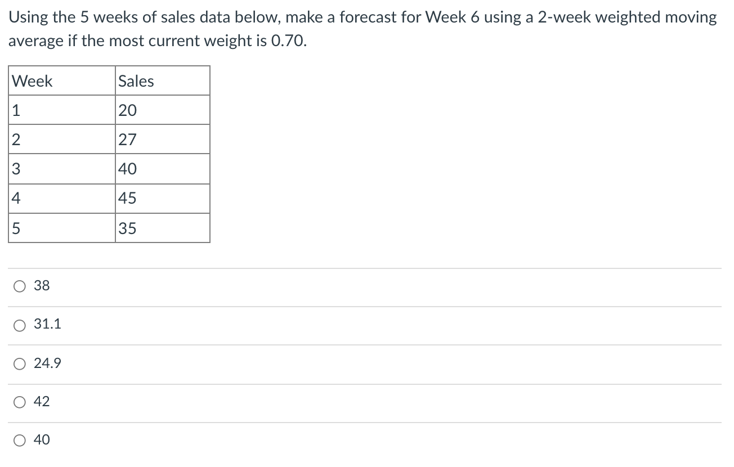Click the 42 answer label text
The height and width of the screenshot is (467, 734).
click(43, 402)
